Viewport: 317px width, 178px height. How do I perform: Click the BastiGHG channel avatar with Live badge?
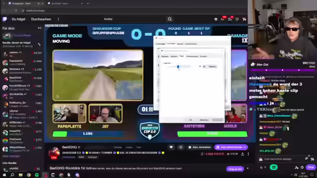point(54,153)
